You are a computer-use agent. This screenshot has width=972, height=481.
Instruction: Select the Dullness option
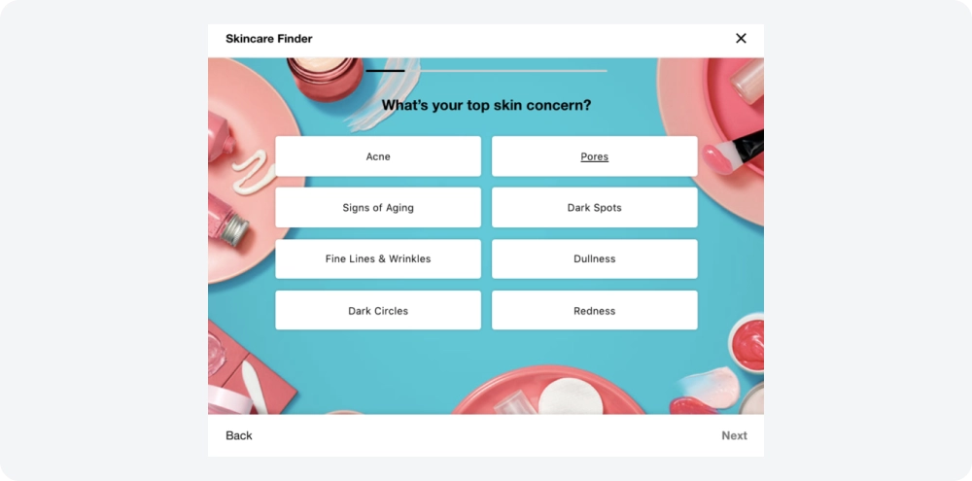pyautogui.click(x=595, y=259)
